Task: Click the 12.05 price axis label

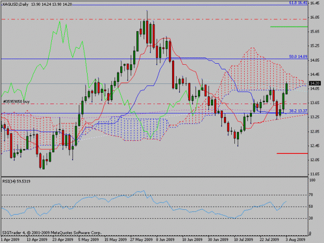Action: click(315, 160)
